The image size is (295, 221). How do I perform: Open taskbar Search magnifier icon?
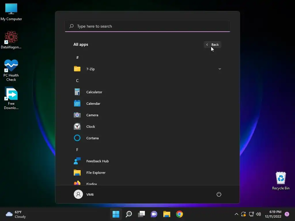(129, 214)
